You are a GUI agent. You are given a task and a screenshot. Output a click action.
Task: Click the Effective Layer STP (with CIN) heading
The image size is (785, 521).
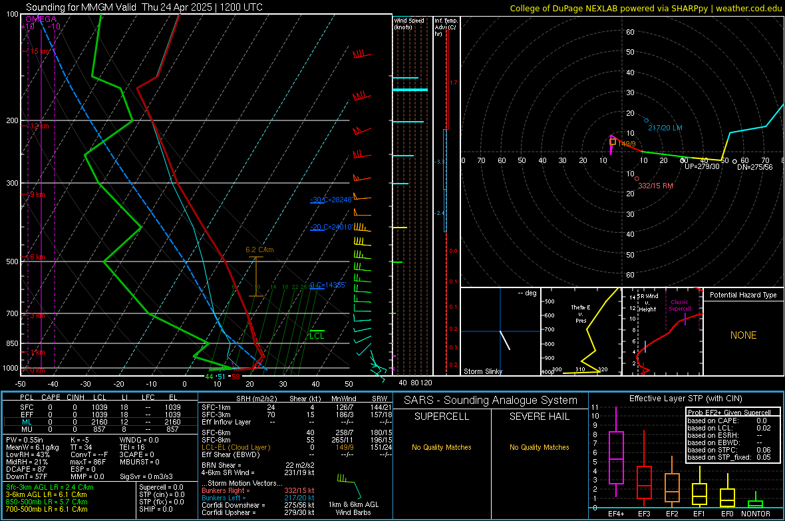685,399
